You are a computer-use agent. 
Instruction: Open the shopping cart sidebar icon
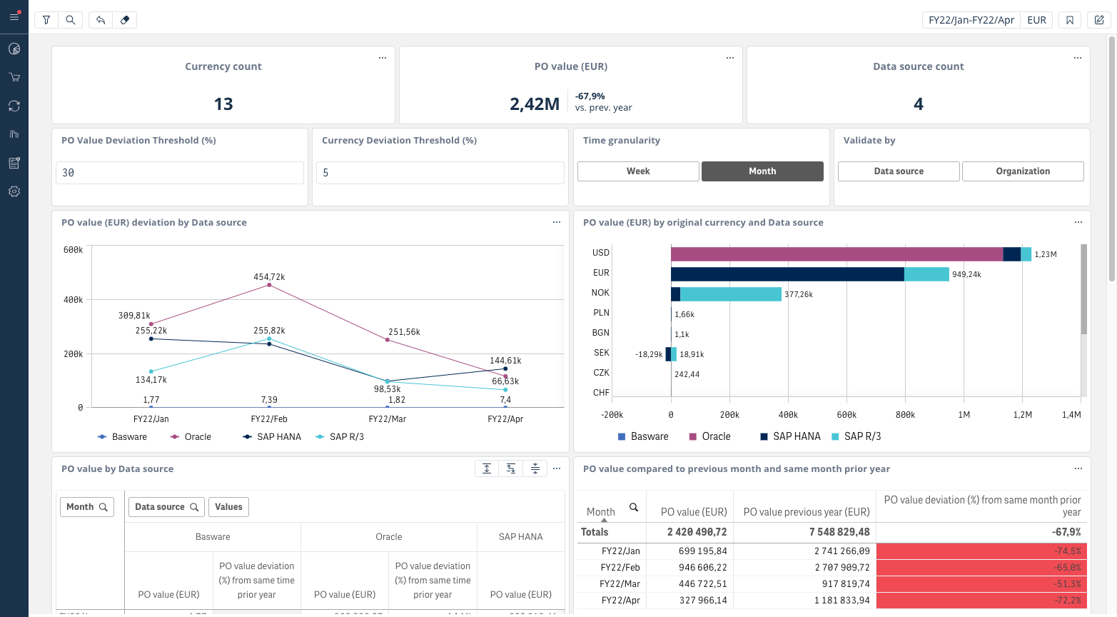tap(14, 77)
